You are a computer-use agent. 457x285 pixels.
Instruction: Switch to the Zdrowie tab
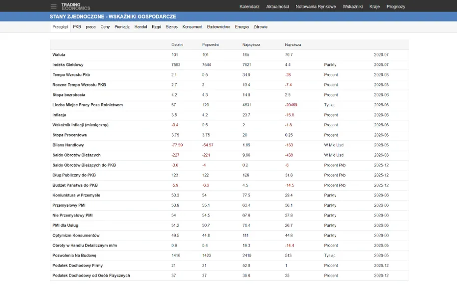pos(260,27)
